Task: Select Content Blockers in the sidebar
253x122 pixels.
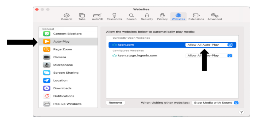Action: [x=67, y=34]
